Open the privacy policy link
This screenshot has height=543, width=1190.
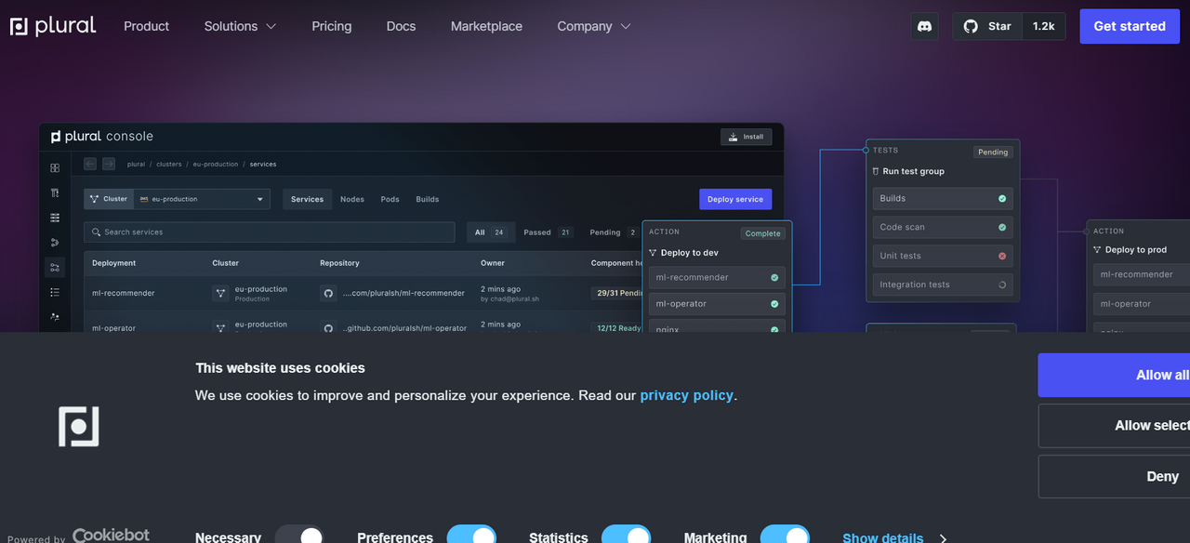click(687, 395)
